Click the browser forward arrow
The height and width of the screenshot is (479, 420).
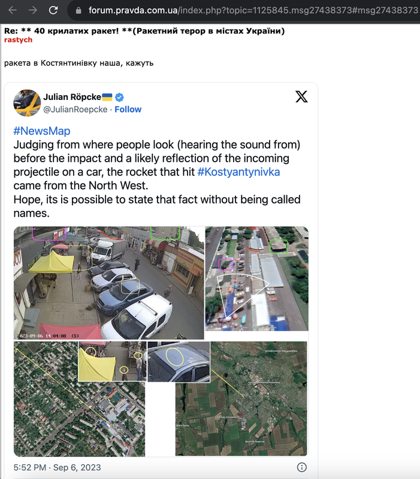[x=33, y=10]
